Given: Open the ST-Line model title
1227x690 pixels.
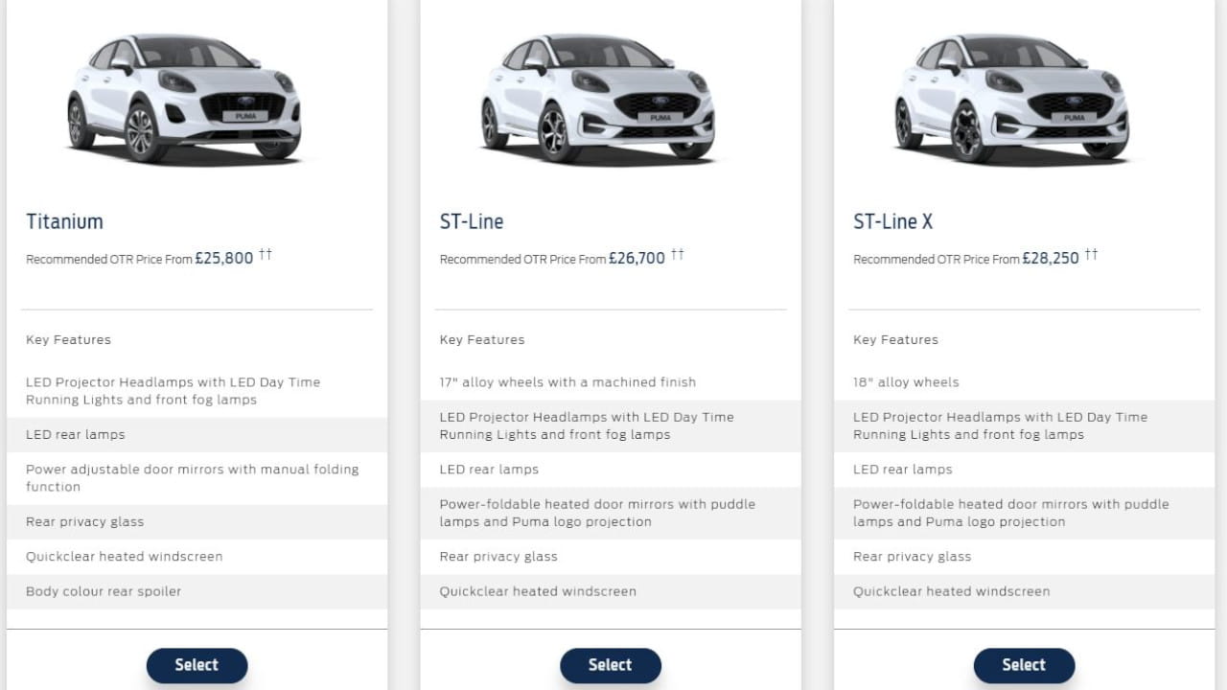Looking at the screenshot, I should pyautogui.click(x=472, y=221).
